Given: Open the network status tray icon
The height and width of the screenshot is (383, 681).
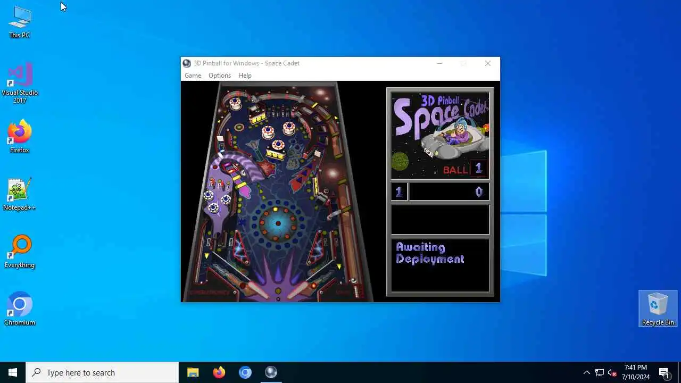Looking at the screenshot, I should (600, 372).
